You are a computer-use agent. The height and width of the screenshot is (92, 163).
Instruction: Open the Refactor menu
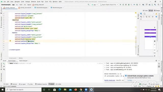[34, 2]
